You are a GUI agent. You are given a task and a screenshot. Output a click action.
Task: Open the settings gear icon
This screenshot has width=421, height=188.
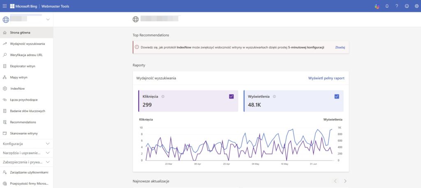pyautogui.click(x=416, y=6)
